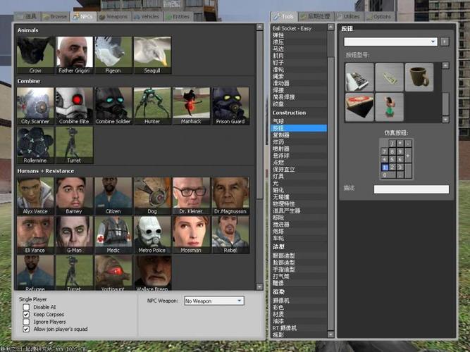This screenshot has height=352, width=470.
Task: Spawn Dr. Kleiner
Action: 191,196
